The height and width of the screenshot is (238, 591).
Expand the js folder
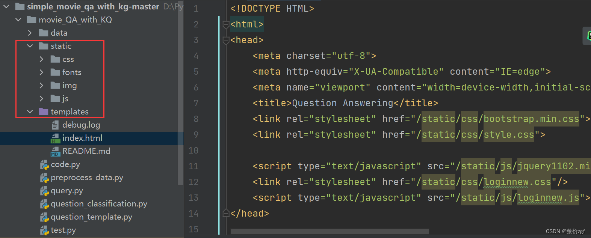point(41,98)
